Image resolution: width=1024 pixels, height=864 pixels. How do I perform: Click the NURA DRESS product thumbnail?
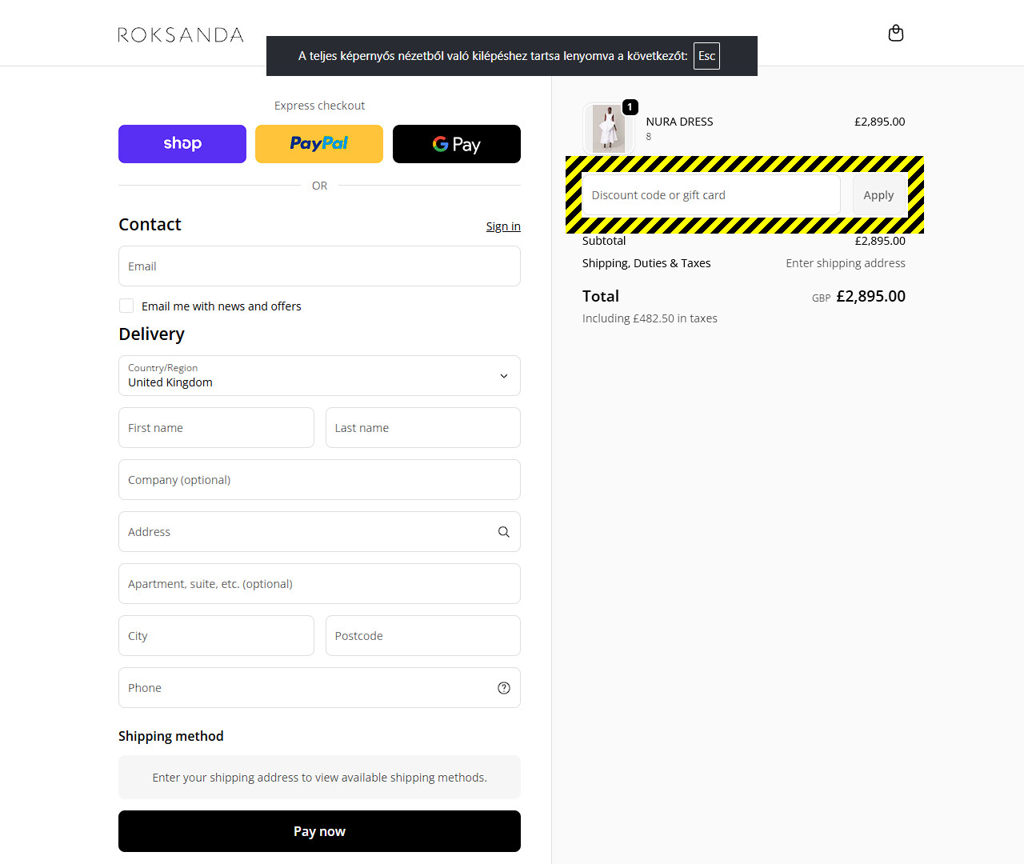click(608, 128)
